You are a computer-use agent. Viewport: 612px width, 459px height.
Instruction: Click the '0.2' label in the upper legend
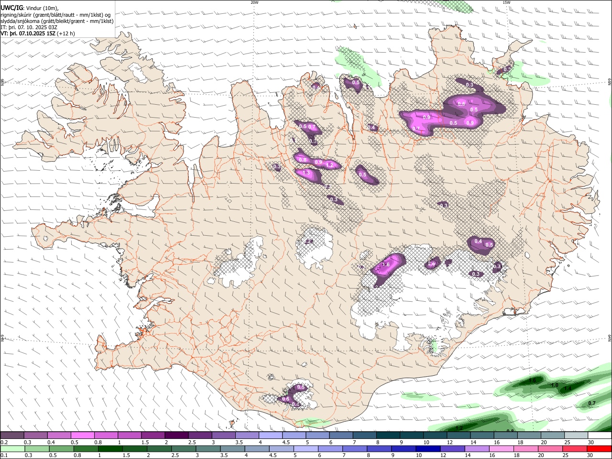tap(4, 442)
